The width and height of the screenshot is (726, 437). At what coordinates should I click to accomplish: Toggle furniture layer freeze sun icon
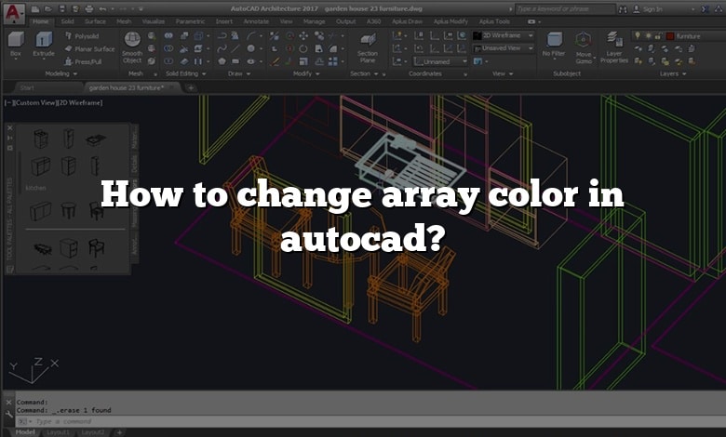(647, 35)
